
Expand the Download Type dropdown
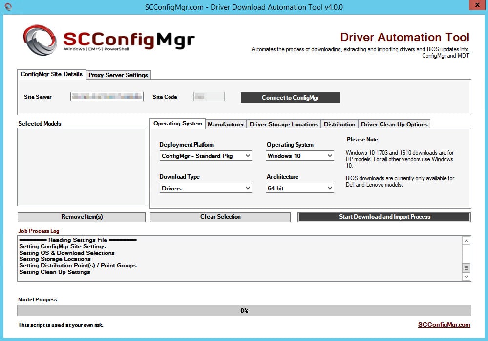click(x=206, y=188)
